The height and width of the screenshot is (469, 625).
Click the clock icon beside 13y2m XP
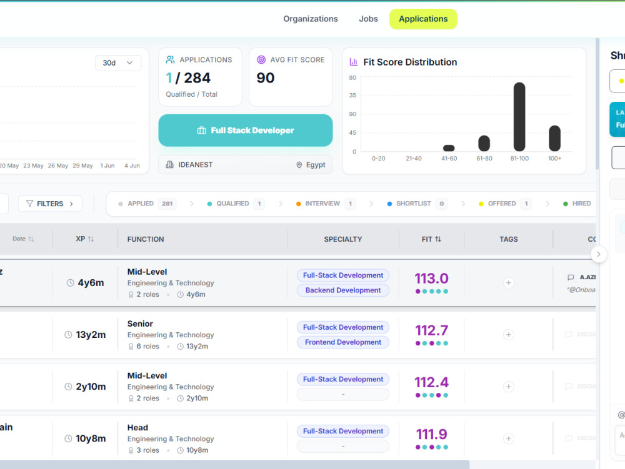[68, 335]
